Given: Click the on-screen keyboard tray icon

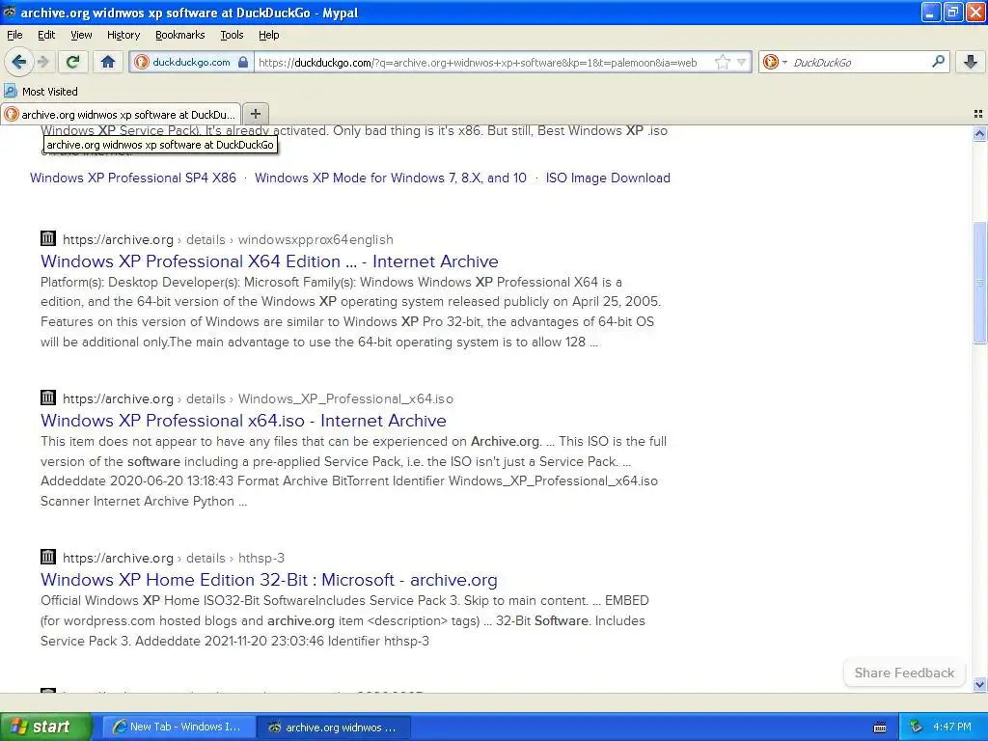Looking at the screenshot, I should coord(880,727).
